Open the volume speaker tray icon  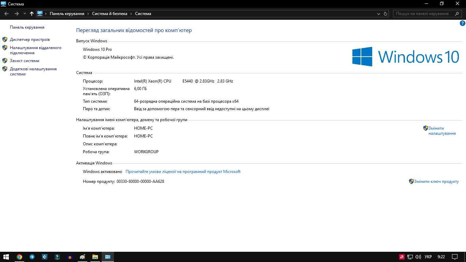(x=418, y=257)
